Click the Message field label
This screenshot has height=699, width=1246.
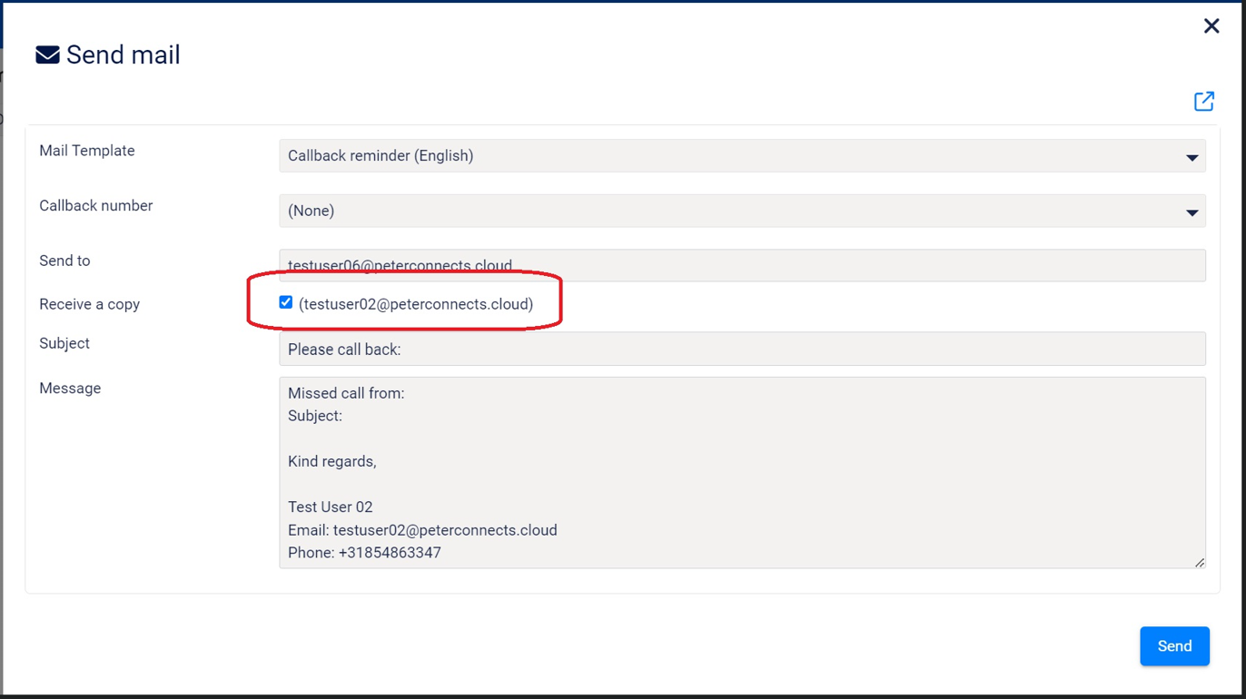pyautogui.click(x=70, y=389)
